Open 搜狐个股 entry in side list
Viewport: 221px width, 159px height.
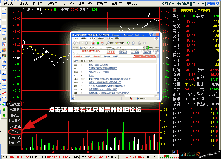(15, 143)
